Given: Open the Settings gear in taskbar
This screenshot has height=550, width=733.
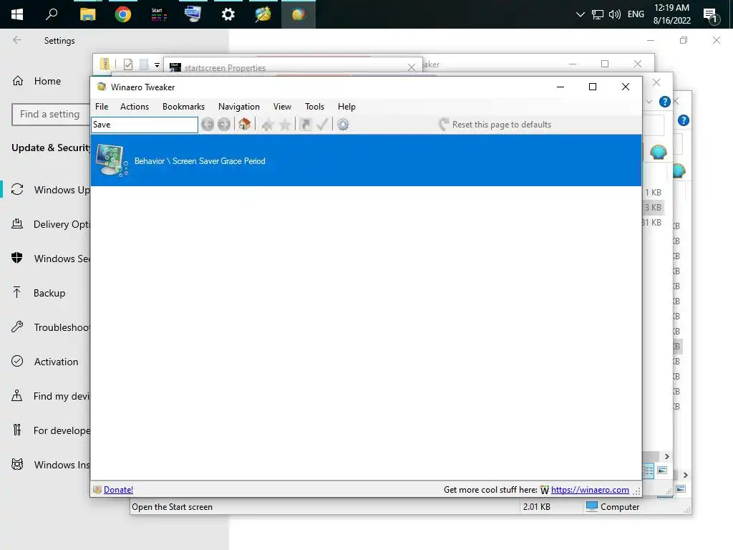Looking at the screenshot, I should pyautogui.click(x=228, y=14).
